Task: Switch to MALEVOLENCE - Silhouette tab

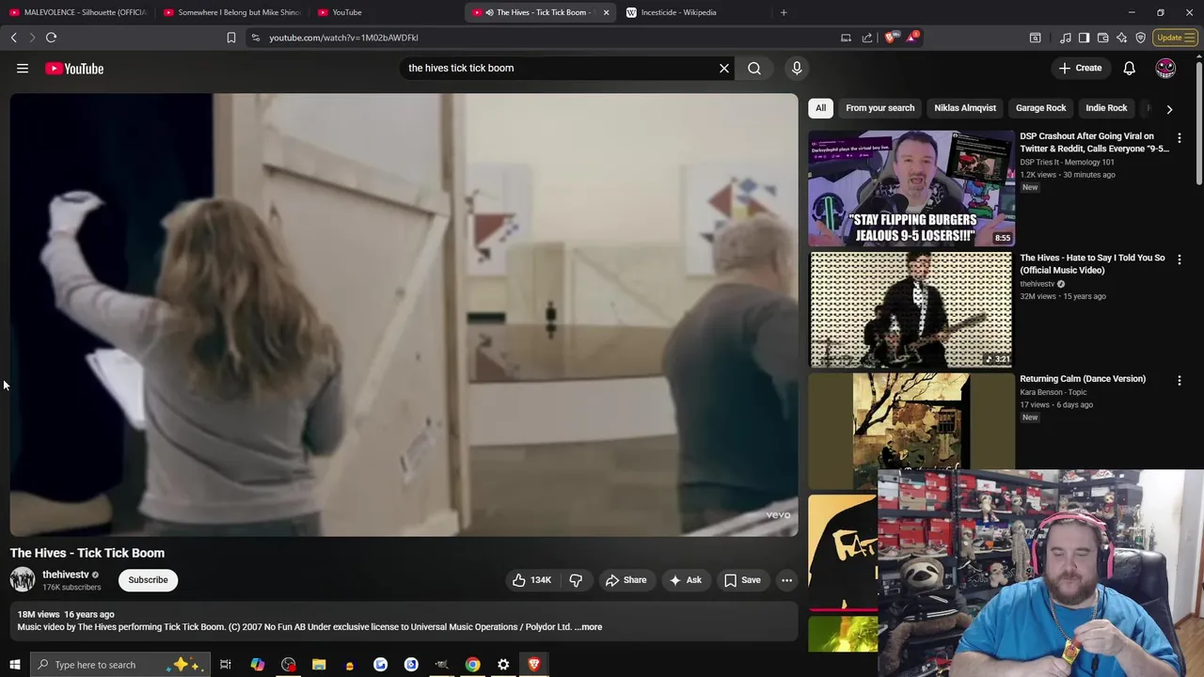Action: (77, 12)
